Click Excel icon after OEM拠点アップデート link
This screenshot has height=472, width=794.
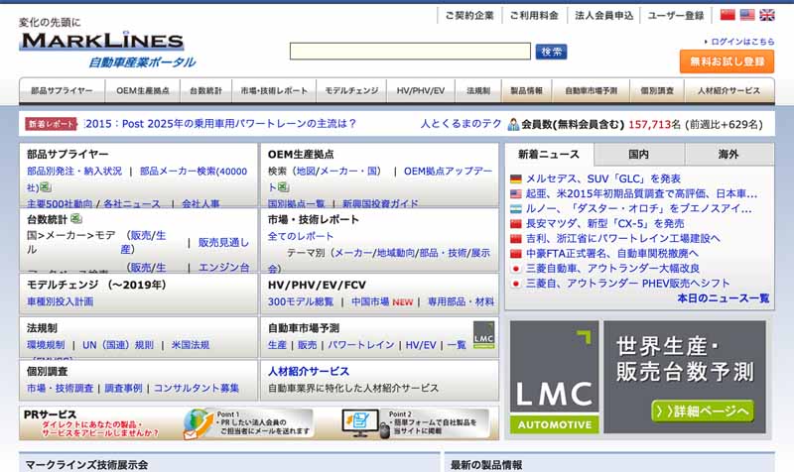(x=283, y=187)
